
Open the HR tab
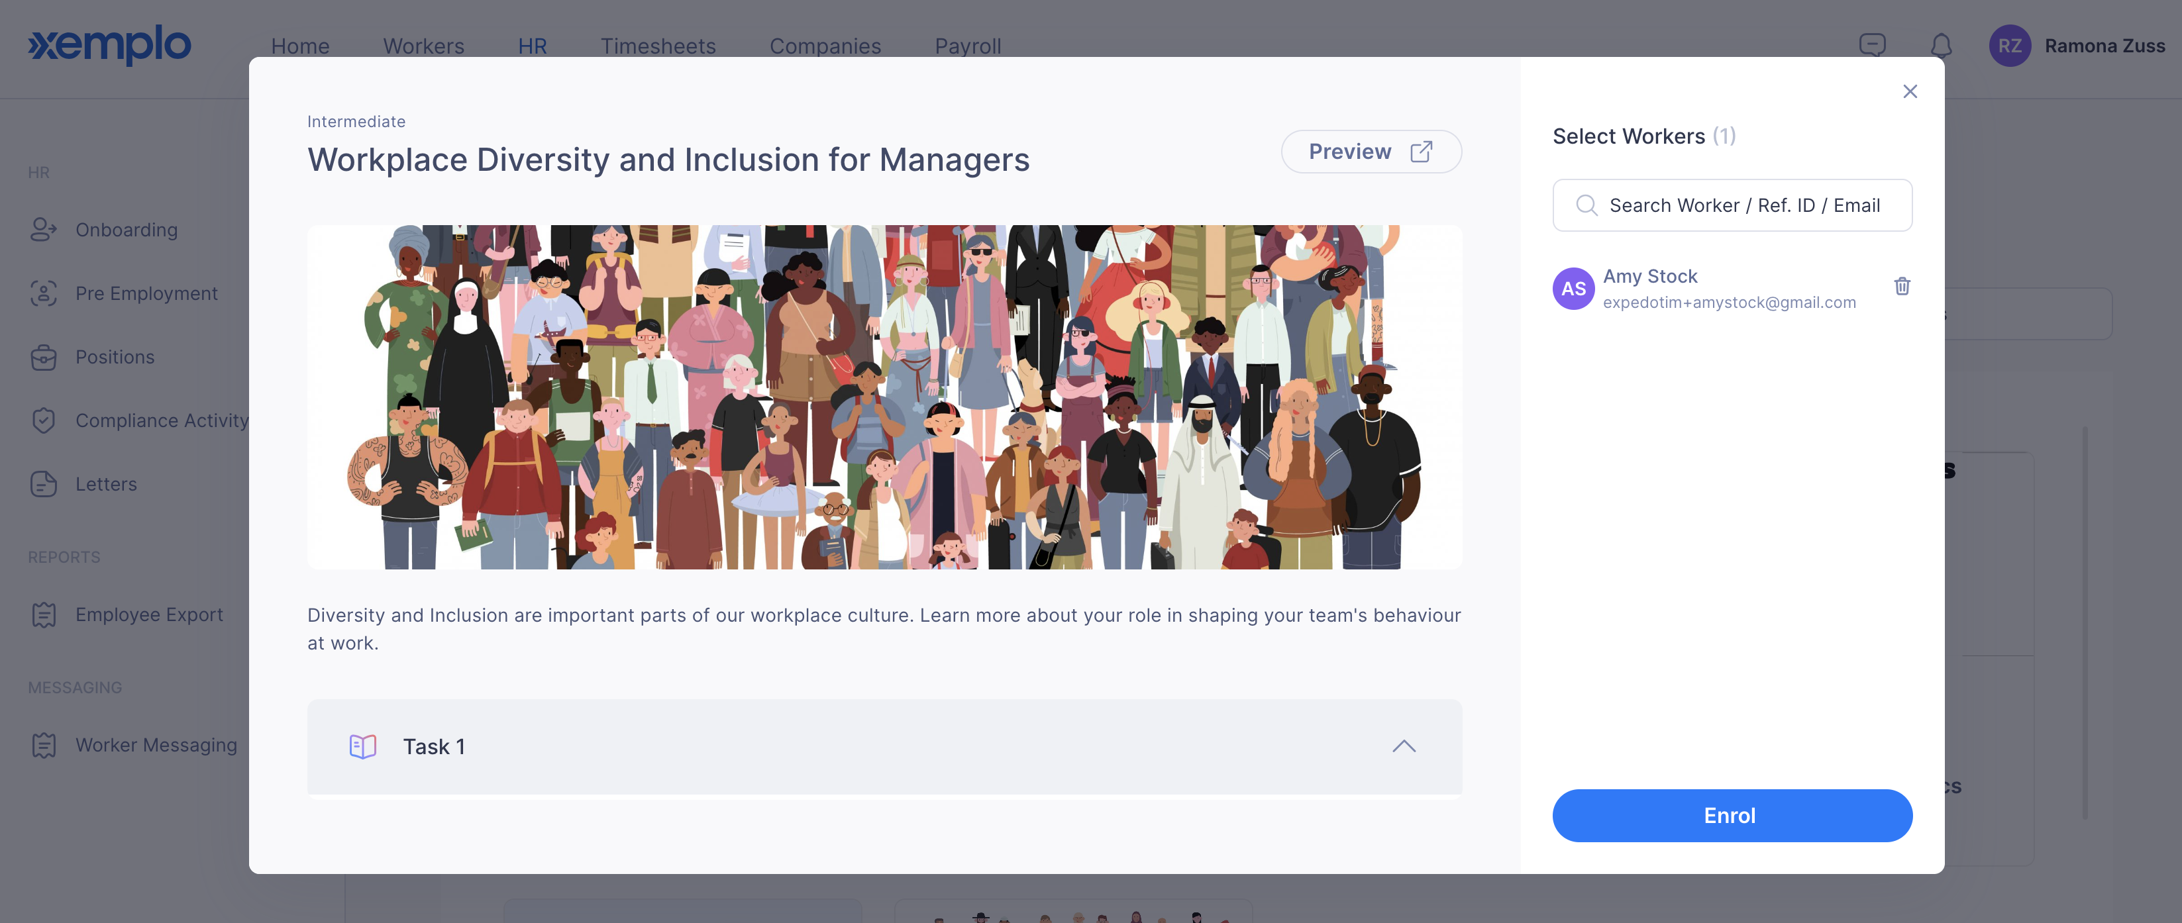click(x=532, y=46)
